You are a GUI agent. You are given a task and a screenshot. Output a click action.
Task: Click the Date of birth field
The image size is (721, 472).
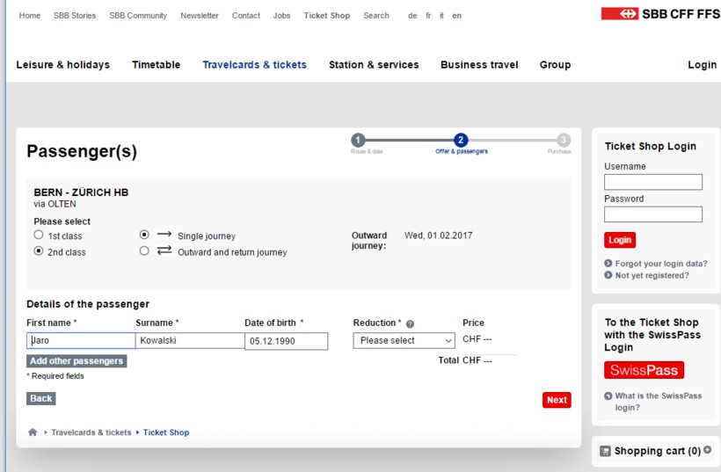tap(286, 341)
